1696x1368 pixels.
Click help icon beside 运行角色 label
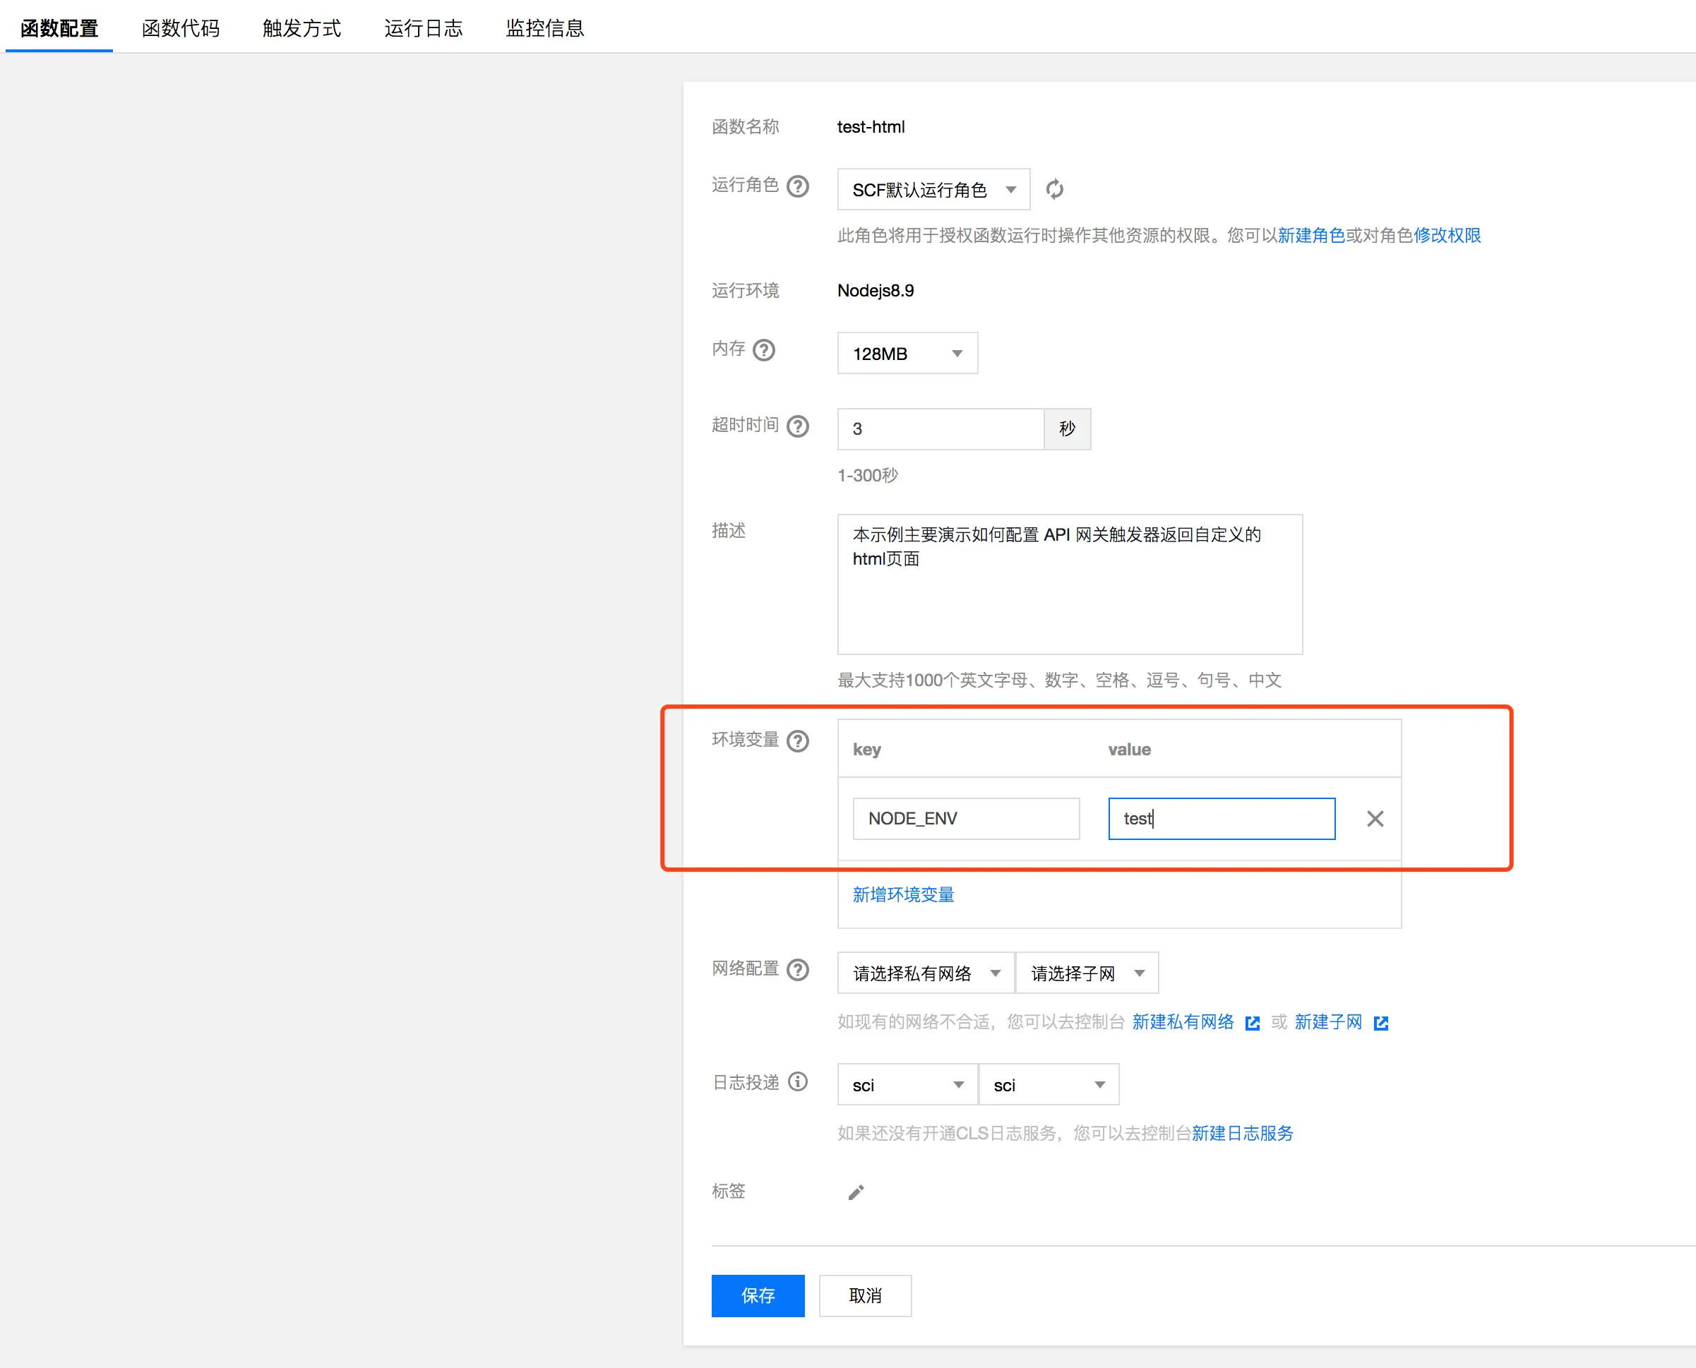tap(798, 186)
